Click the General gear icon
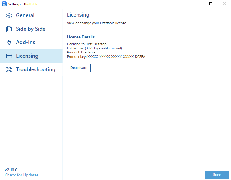Image resolution: width=231 pixels, height=180 pixels. tap(9, 15)
